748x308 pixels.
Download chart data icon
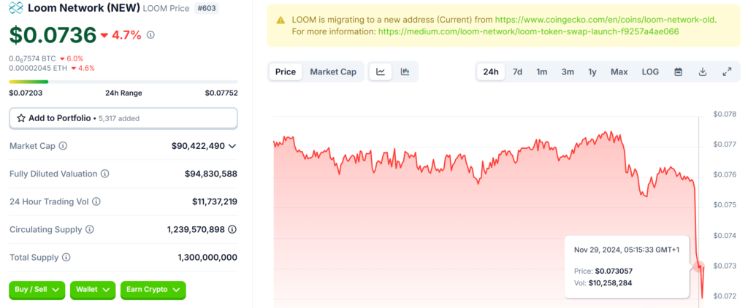tap(702, 72)
